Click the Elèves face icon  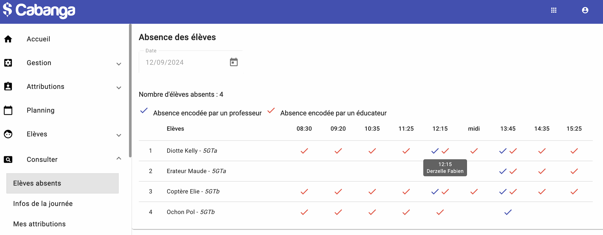8,134
